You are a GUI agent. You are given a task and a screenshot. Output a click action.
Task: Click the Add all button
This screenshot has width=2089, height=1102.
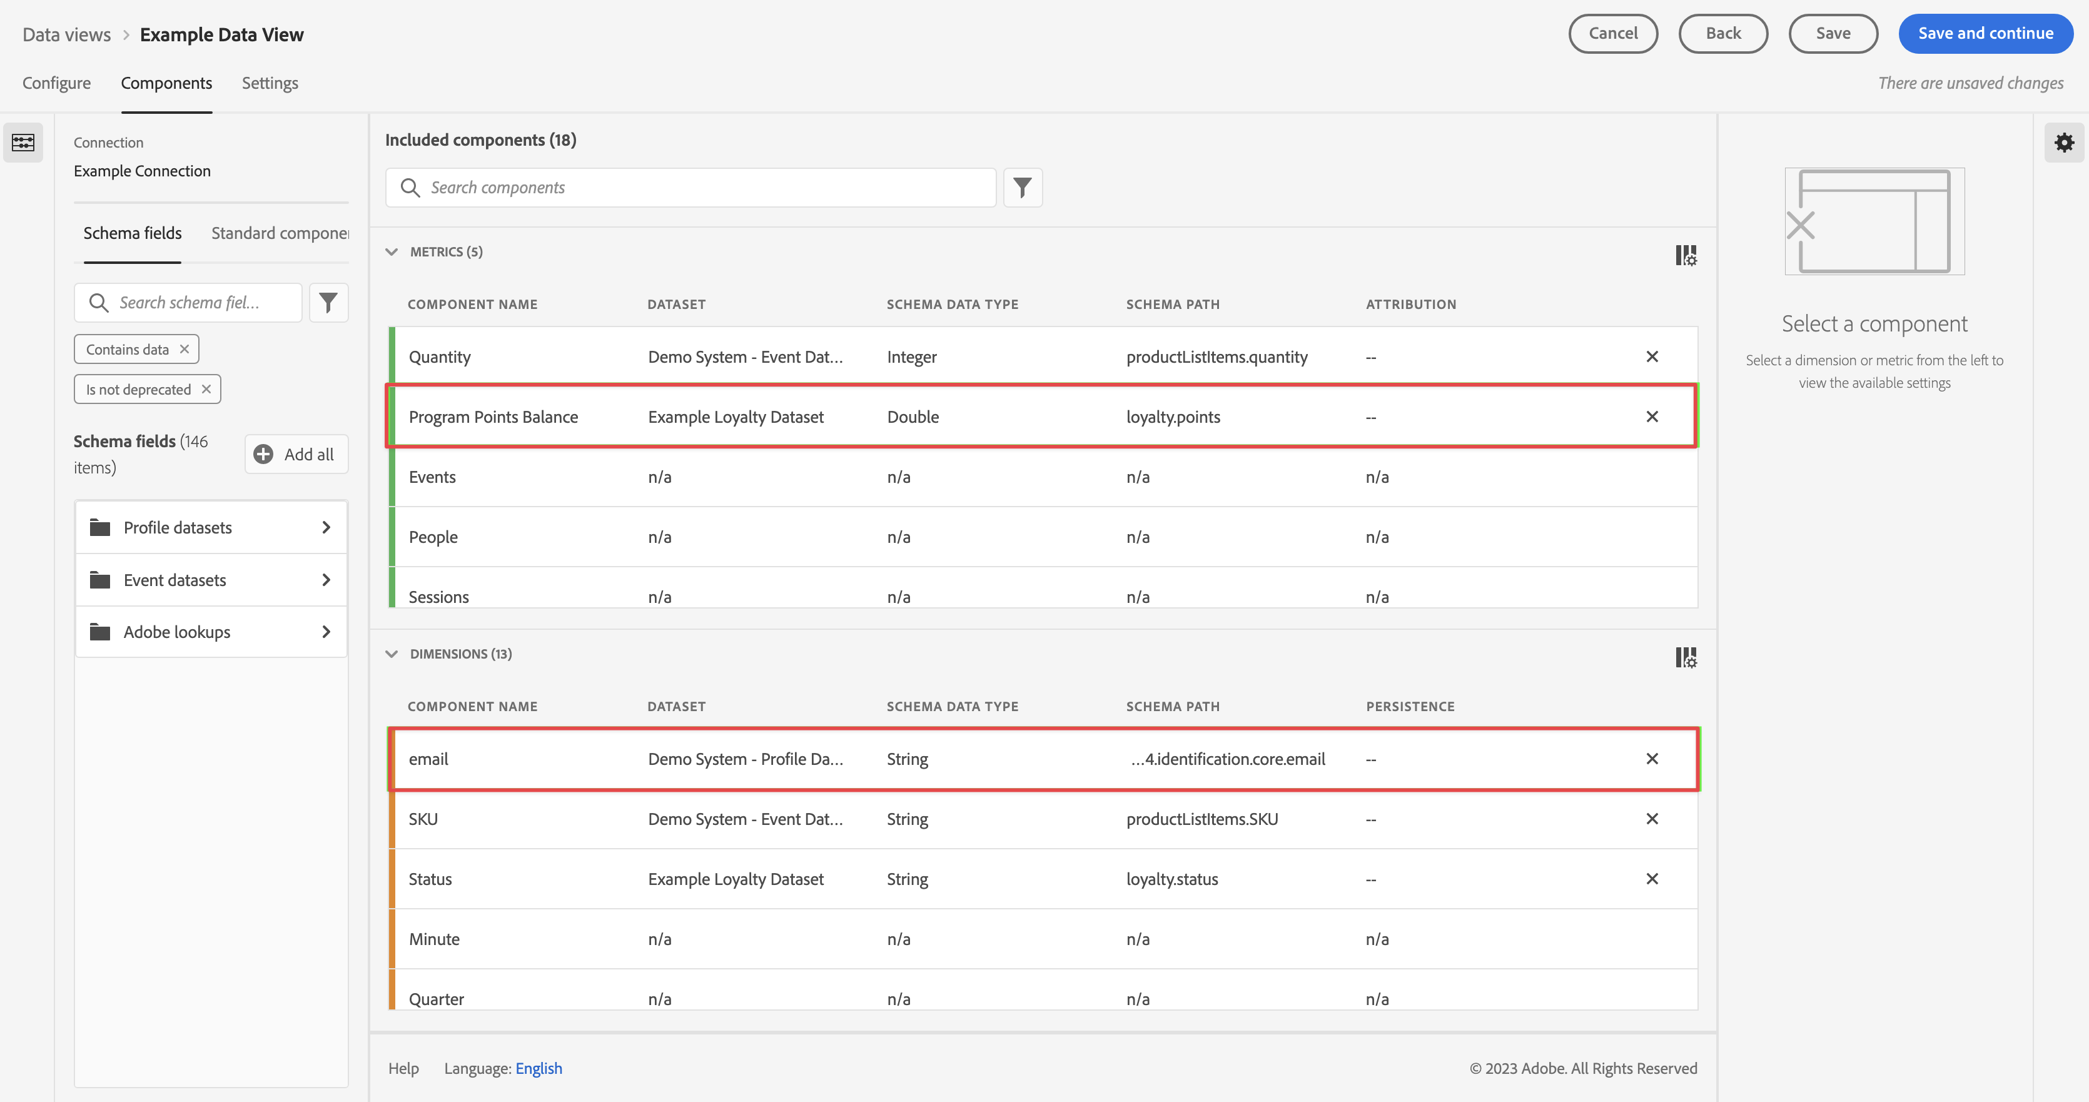tap(296, 454)
